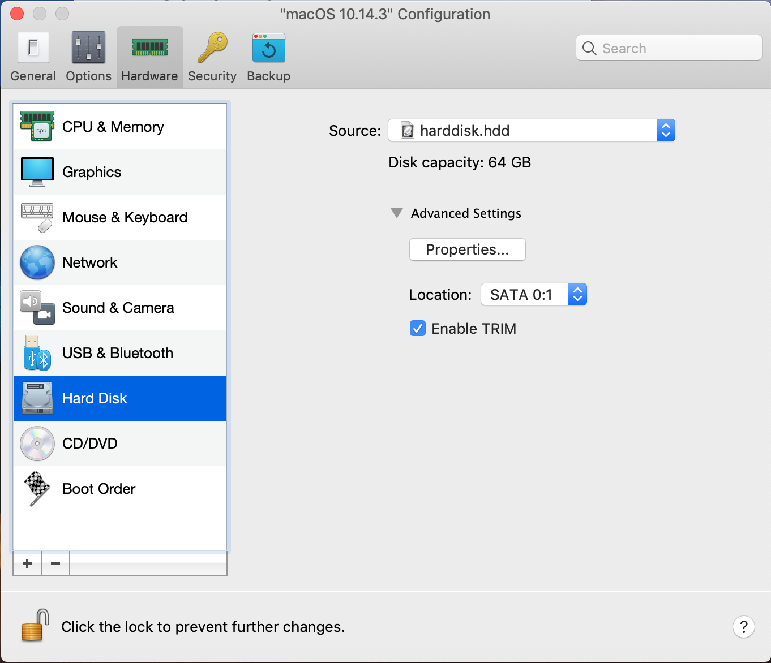
Task: Click the Graphics monitor icon
Action: (37, 171)
